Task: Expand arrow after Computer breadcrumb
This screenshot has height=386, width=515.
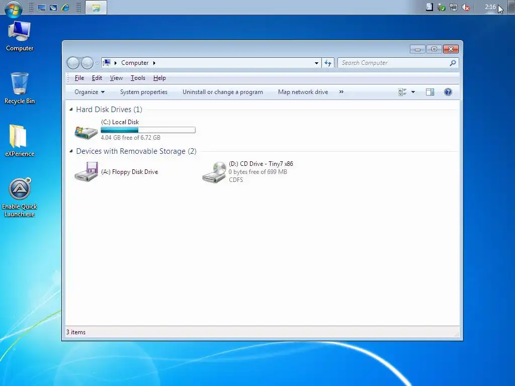Action: (x=154, y=63)
